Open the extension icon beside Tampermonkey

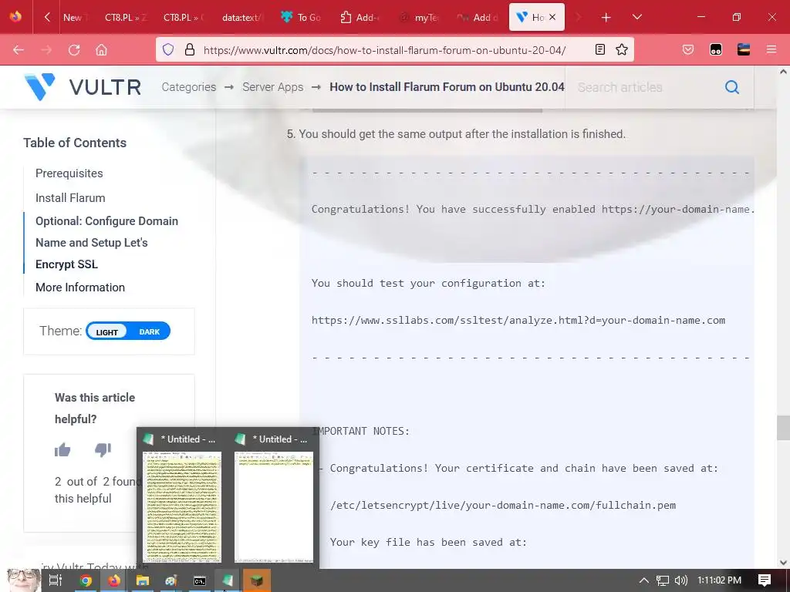[744, 49]
